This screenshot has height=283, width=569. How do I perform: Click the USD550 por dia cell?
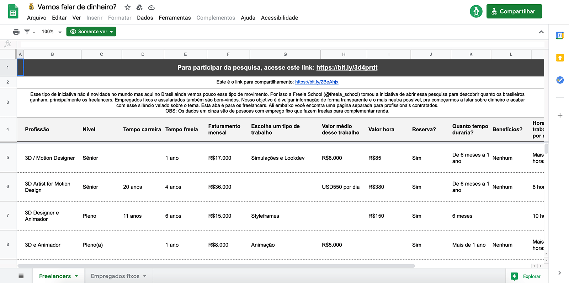344,187
